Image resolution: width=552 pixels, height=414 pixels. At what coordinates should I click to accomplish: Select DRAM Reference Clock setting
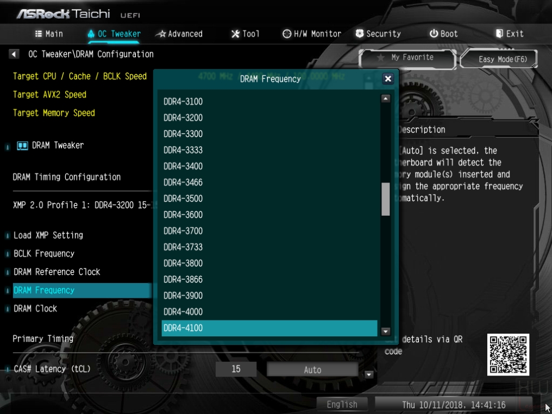pyautogui.click(x=57, y=272)
